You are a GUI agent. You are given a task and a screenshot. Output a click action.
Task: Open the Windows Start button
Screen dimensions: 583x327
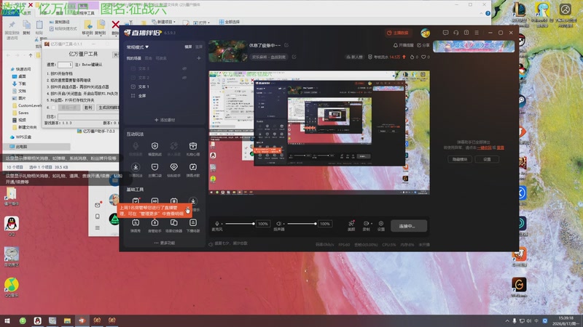coord(7,320)
